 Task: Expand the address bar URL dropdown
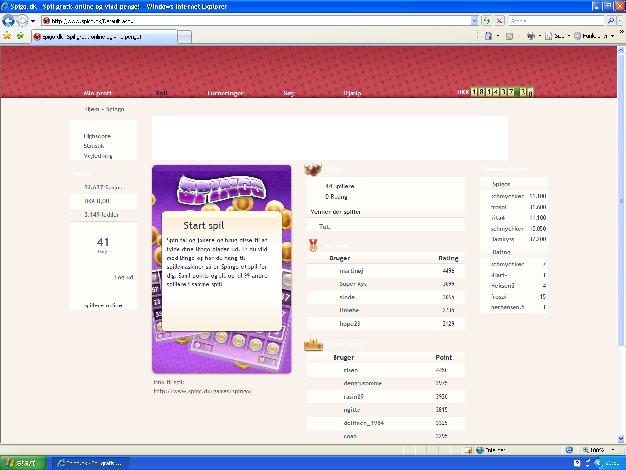(x=474, y=21)
